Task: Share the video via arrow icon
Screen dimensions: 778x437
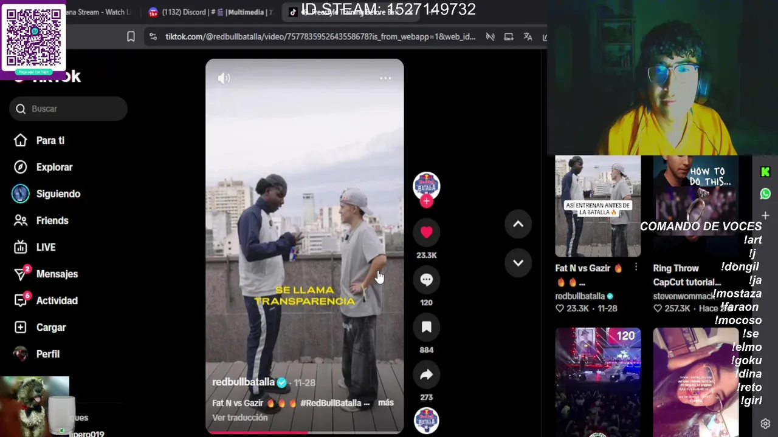Action: 426,374
